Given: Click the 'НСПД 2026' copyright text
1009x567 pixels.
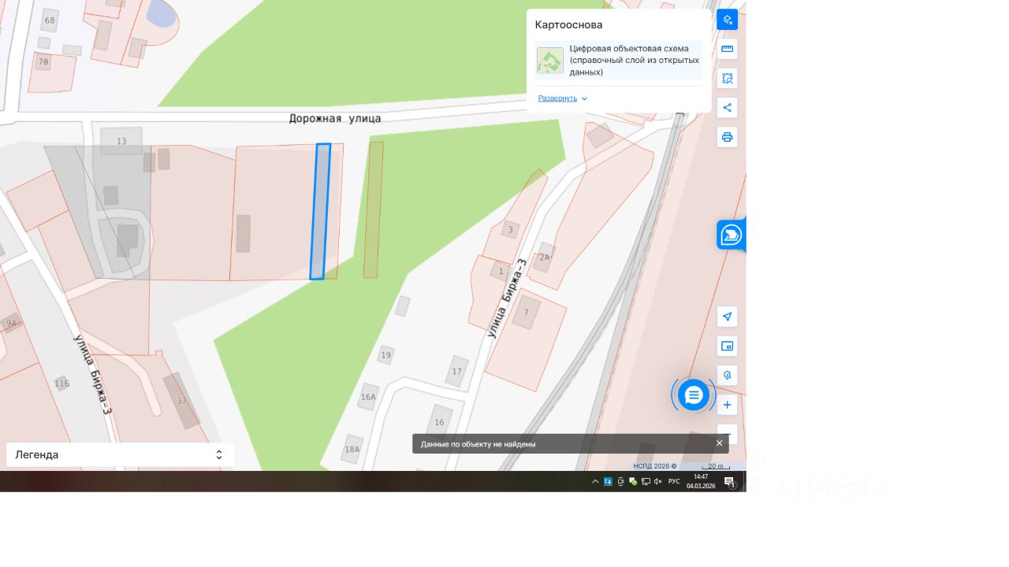Looking at the screenshot, I should pos(654,466).
